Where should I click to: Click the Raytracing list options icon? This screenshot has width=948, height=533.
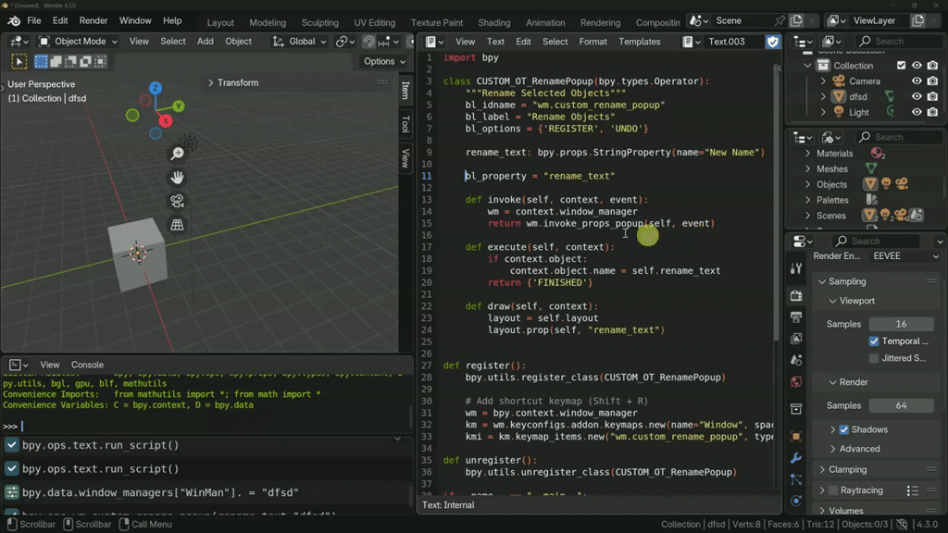click(913, 490)
